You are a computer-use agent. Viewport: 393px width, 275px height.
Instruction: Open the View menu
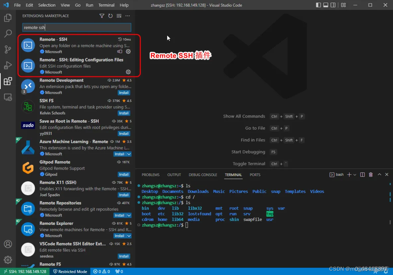coord(65,5)
